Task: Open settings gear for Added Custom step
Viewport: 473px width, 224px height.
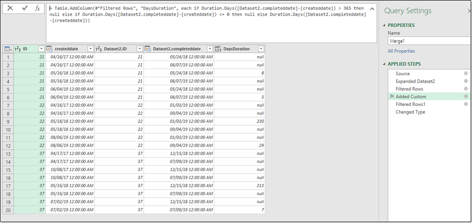Action: coord(466,96)
